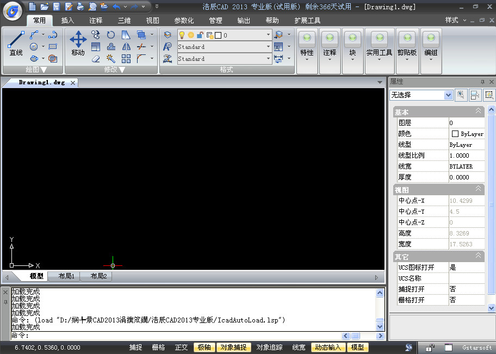The image size is (496, 354).
Task: Select the Circle drawing tool
Action: point(34,47)
